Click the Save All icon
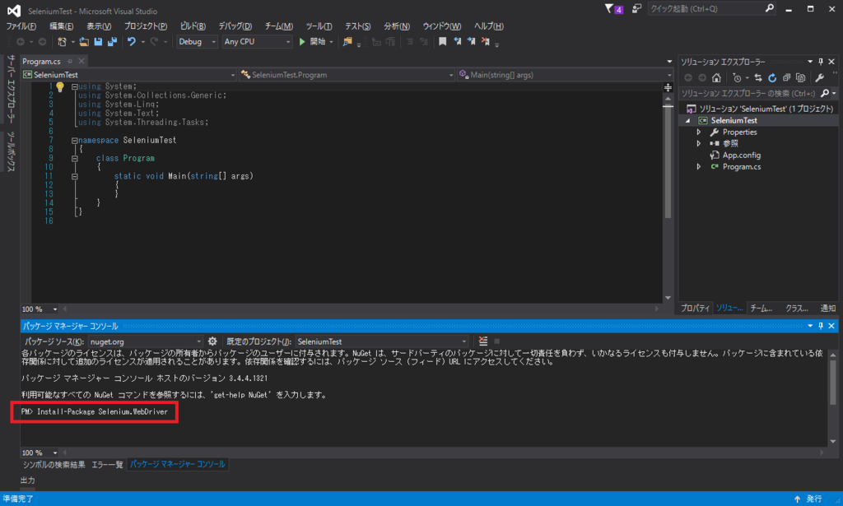This screenshot has width=843, height=506. pyautogui.click(x=112, y=41)
